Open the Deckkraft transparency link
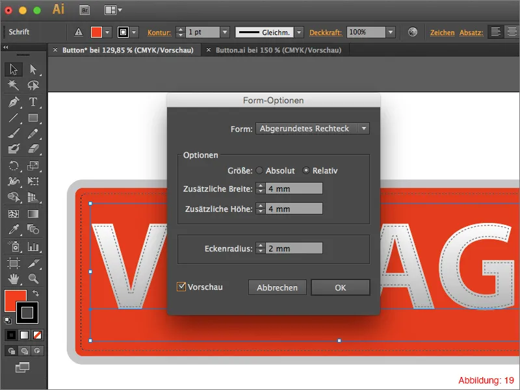This screenshot has height=390, width=520. point(326,32)
